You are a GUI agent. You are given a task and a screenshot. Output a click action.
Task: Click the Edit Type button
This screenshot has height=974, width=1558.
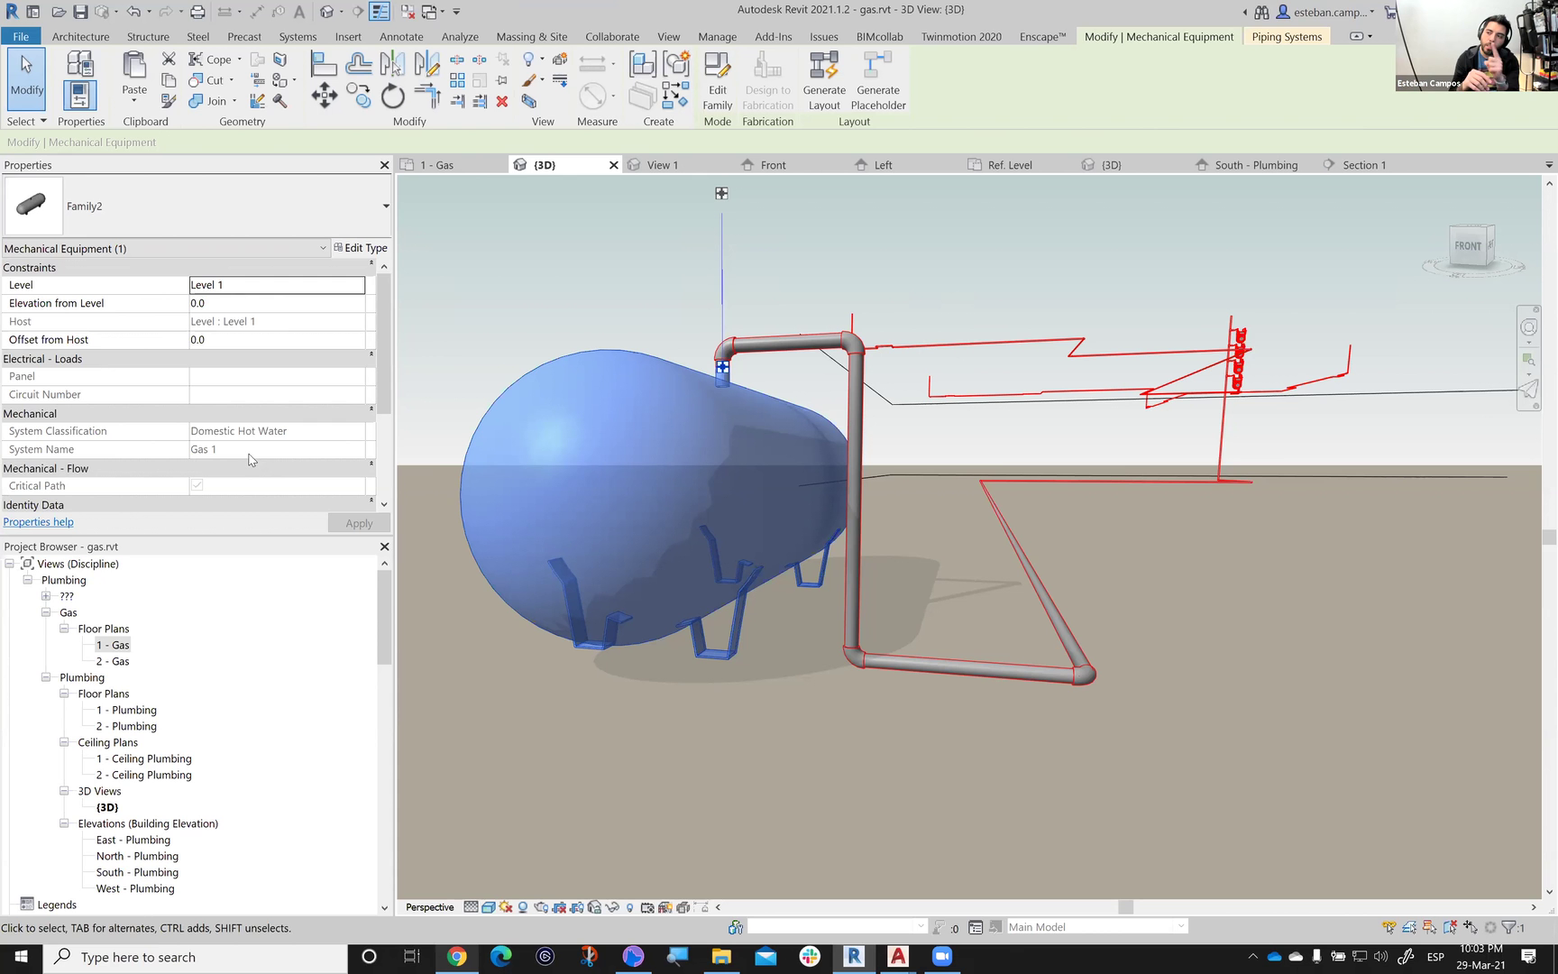point(361,248)
